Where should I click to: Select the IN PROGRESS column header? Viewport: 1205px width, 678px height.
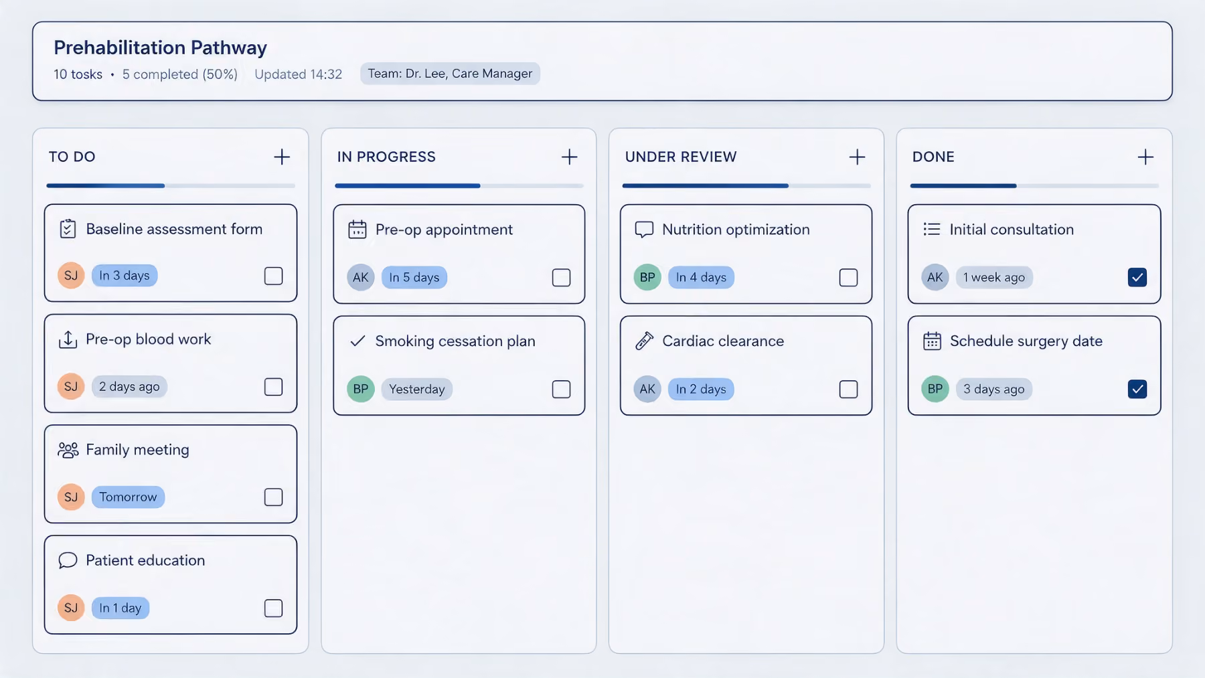point(386,157)
